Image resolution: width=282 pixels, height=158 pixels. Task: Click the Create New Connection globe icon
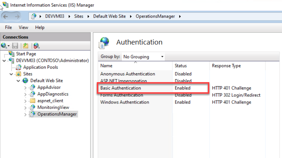[x=4, y=46]
